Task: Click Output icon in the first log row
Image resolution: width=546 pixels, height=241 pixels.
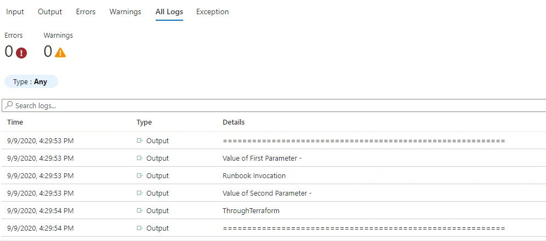Action: (140, 140)
